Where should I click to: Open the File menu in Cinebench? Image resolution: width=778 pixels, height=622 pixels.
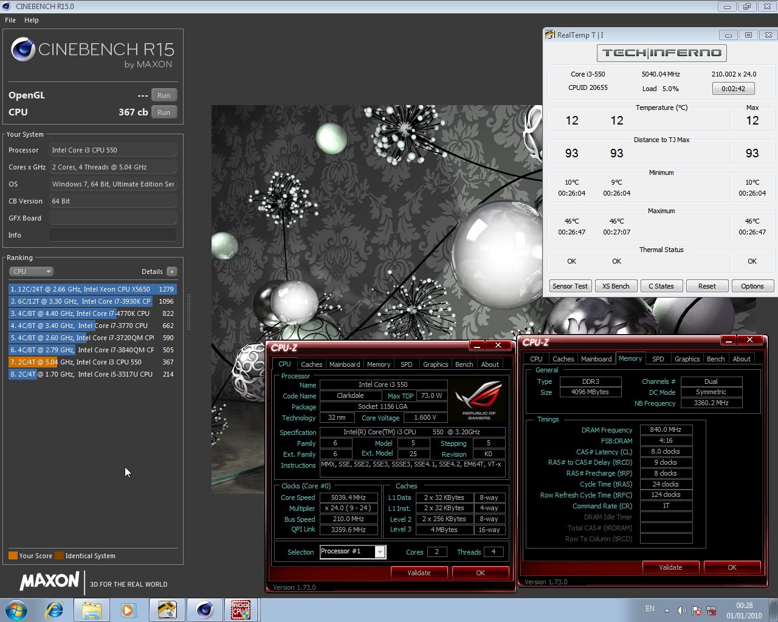pos(10,20)
